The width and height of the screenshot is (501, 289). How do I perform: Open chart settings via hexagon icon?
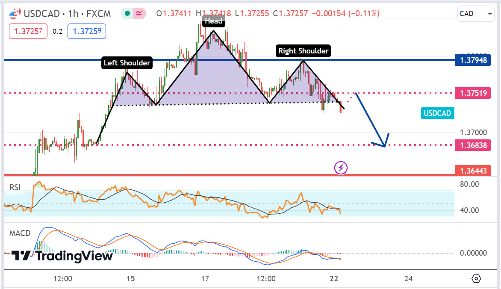tap(476, 279)
